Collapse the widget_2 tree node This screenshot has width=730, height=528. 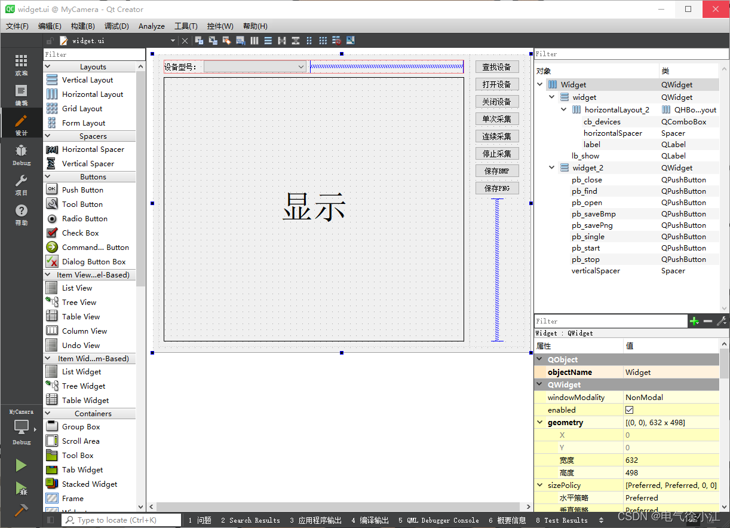point(552,168)
